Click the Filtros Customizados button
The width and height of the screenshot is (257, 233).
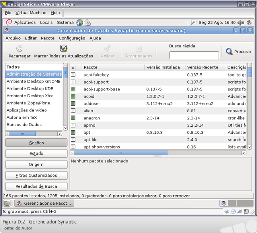pyautogui.click(x=36, y=175)
